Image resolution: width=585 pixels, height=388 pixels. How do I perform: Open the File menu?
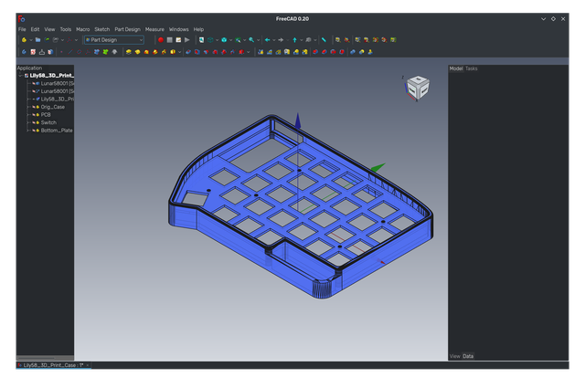(22, 29)
